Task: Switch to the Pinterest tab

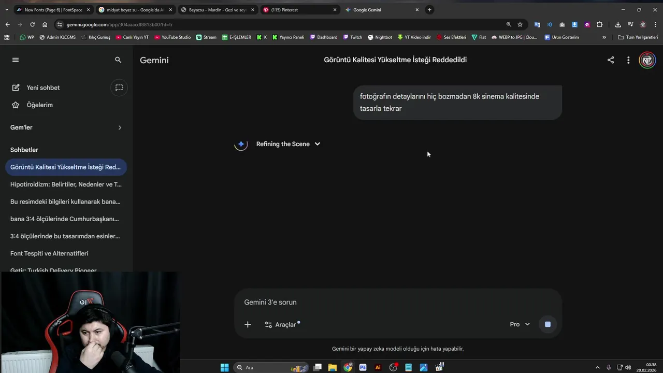Action: pyautogui.click(x=300, y=10)
